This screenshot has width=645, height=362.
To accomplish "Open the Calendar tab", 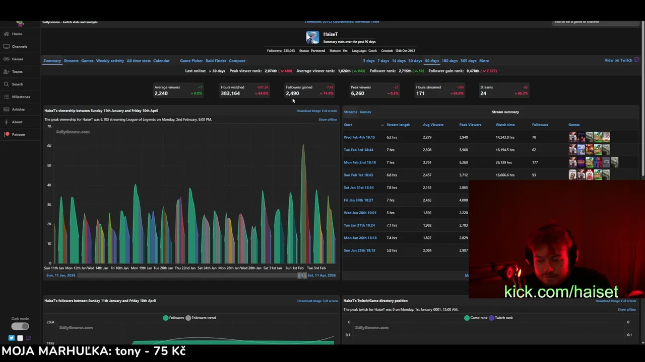I will pos(161,61).
